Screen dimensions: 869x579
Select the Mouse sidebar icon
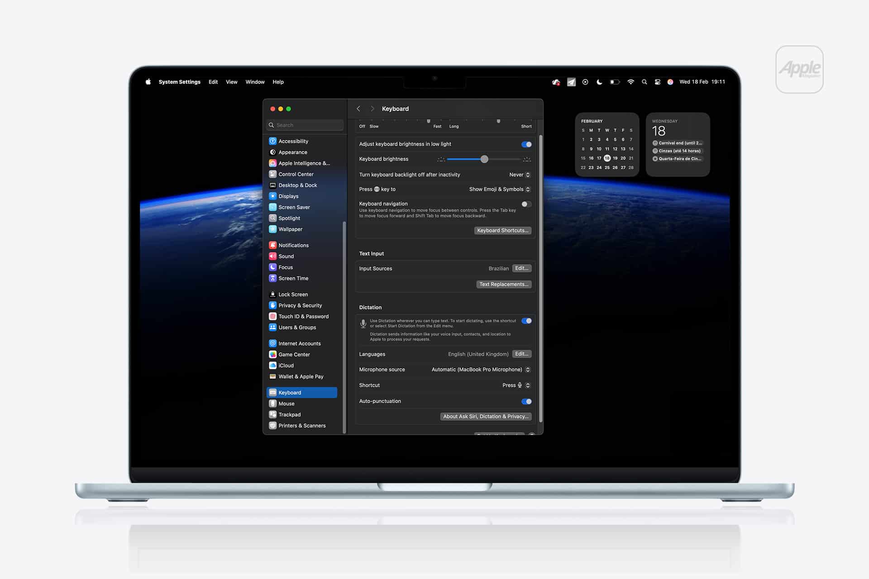click(x=272, y=403)
